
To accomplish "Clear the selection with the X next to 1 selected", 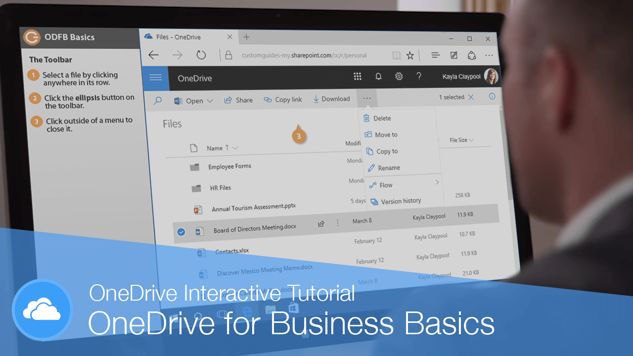I will pos(471,97).
